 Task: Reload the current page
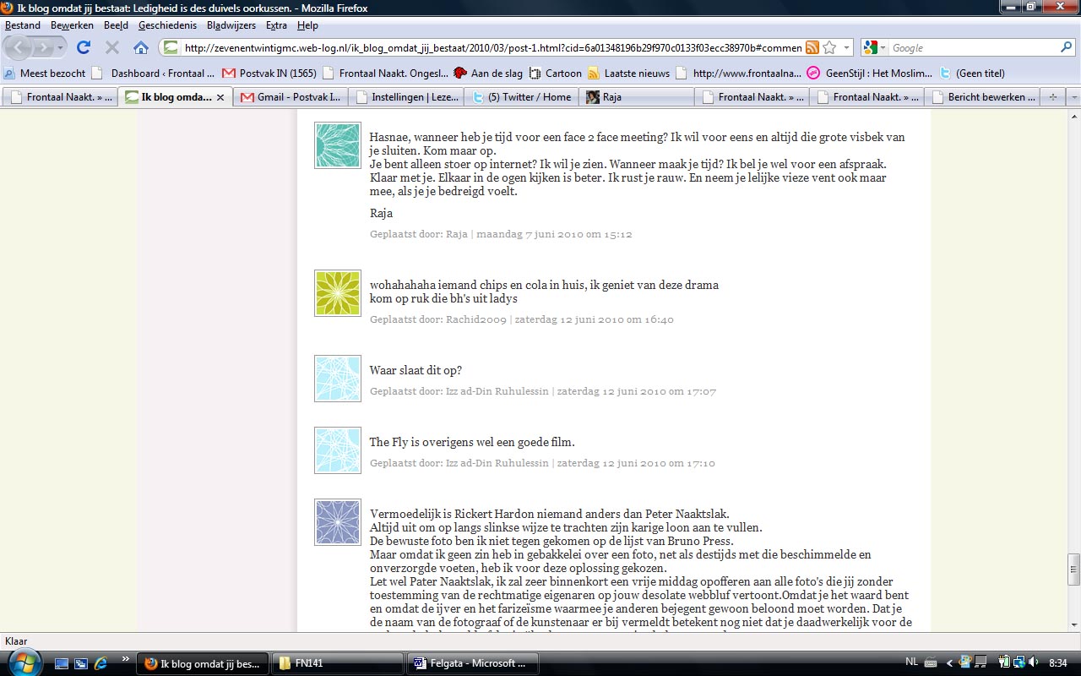84,48
